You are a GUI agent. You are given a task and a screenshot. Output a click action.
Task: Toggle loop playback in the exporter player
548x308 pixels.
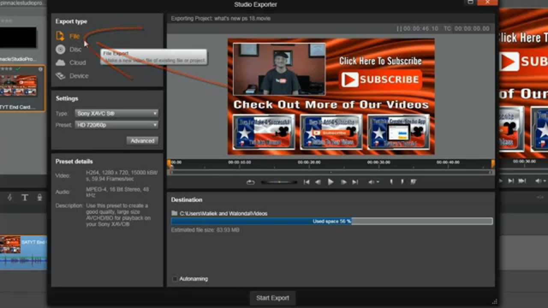coord(250,182)
